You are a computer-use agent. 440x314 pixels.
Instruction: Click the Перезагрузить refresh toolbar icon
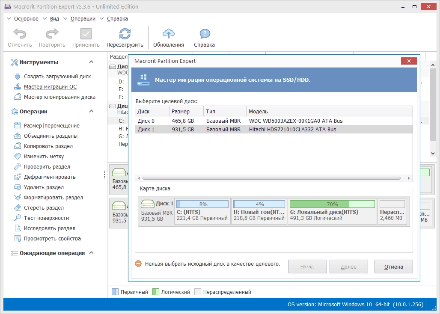125,34
